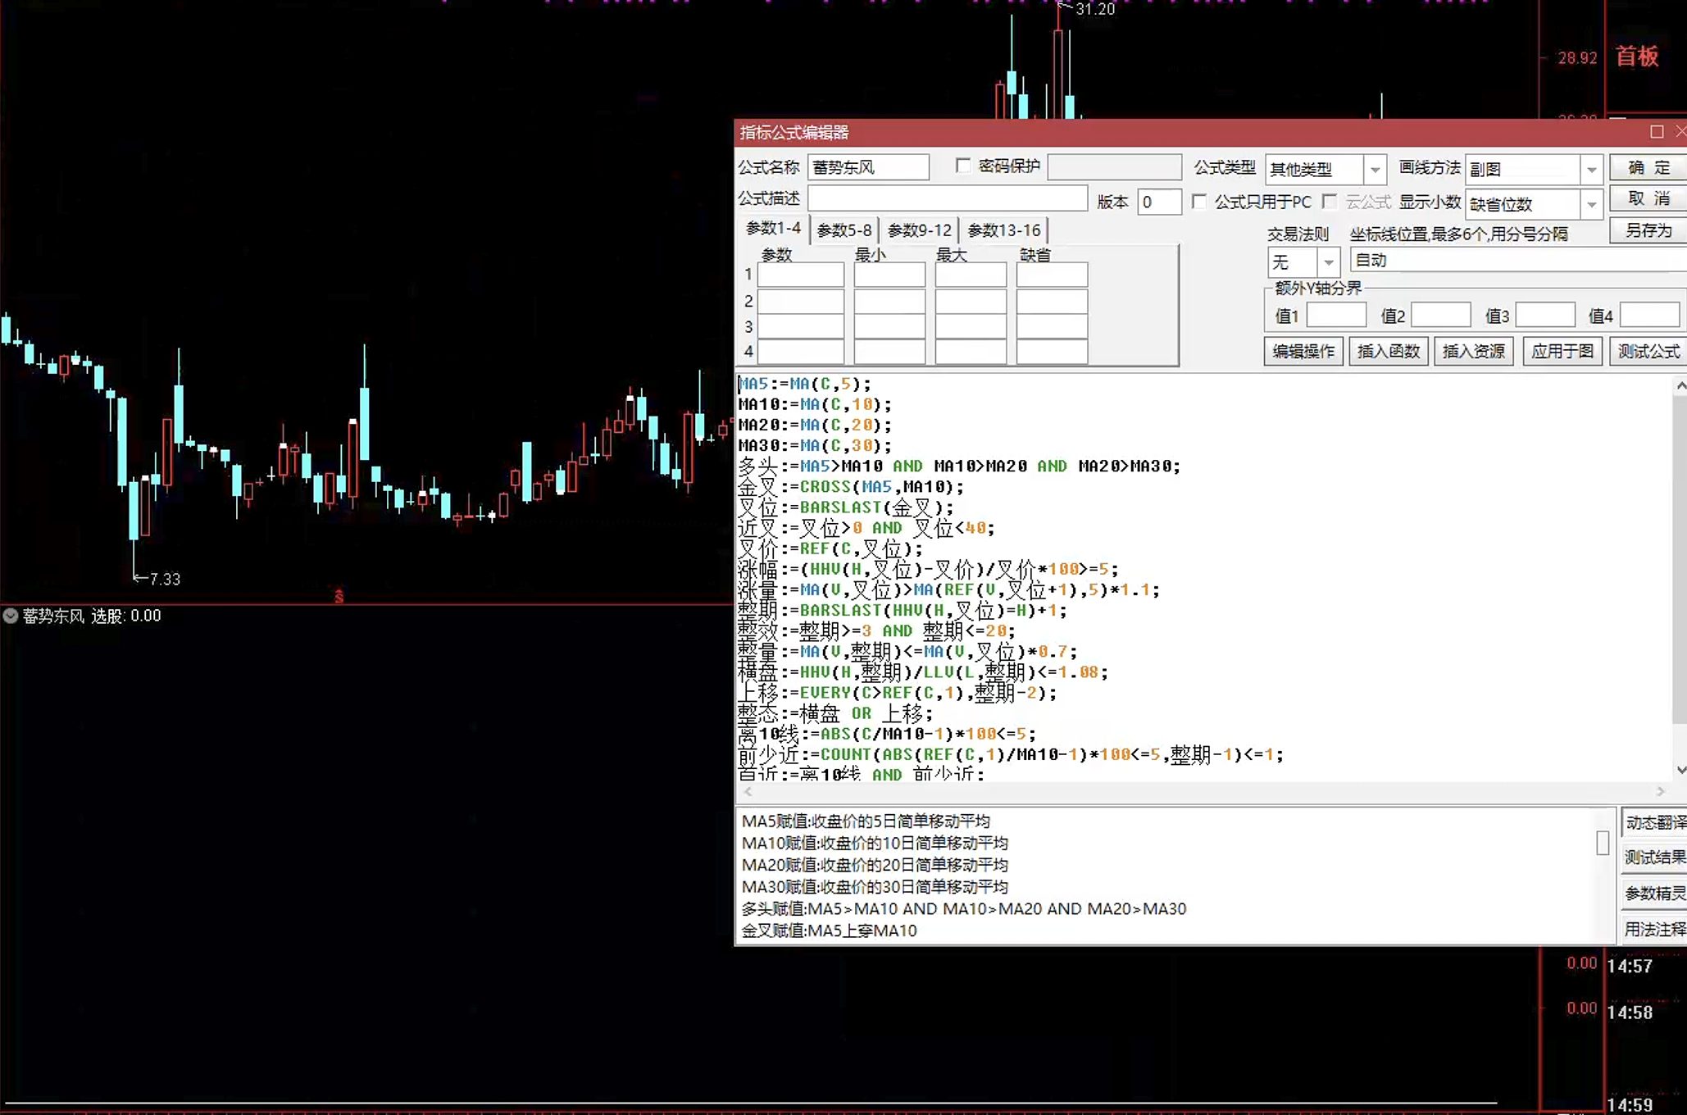Click translation line 金叉赋值:MA5上穿MA10
1687x1115 pixels.
coord(829,931)
